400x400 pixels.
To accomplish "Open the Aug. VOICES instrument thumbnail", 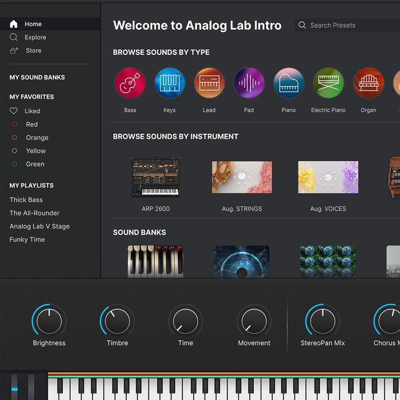I will pyautogui.click(x=328, y=177).
